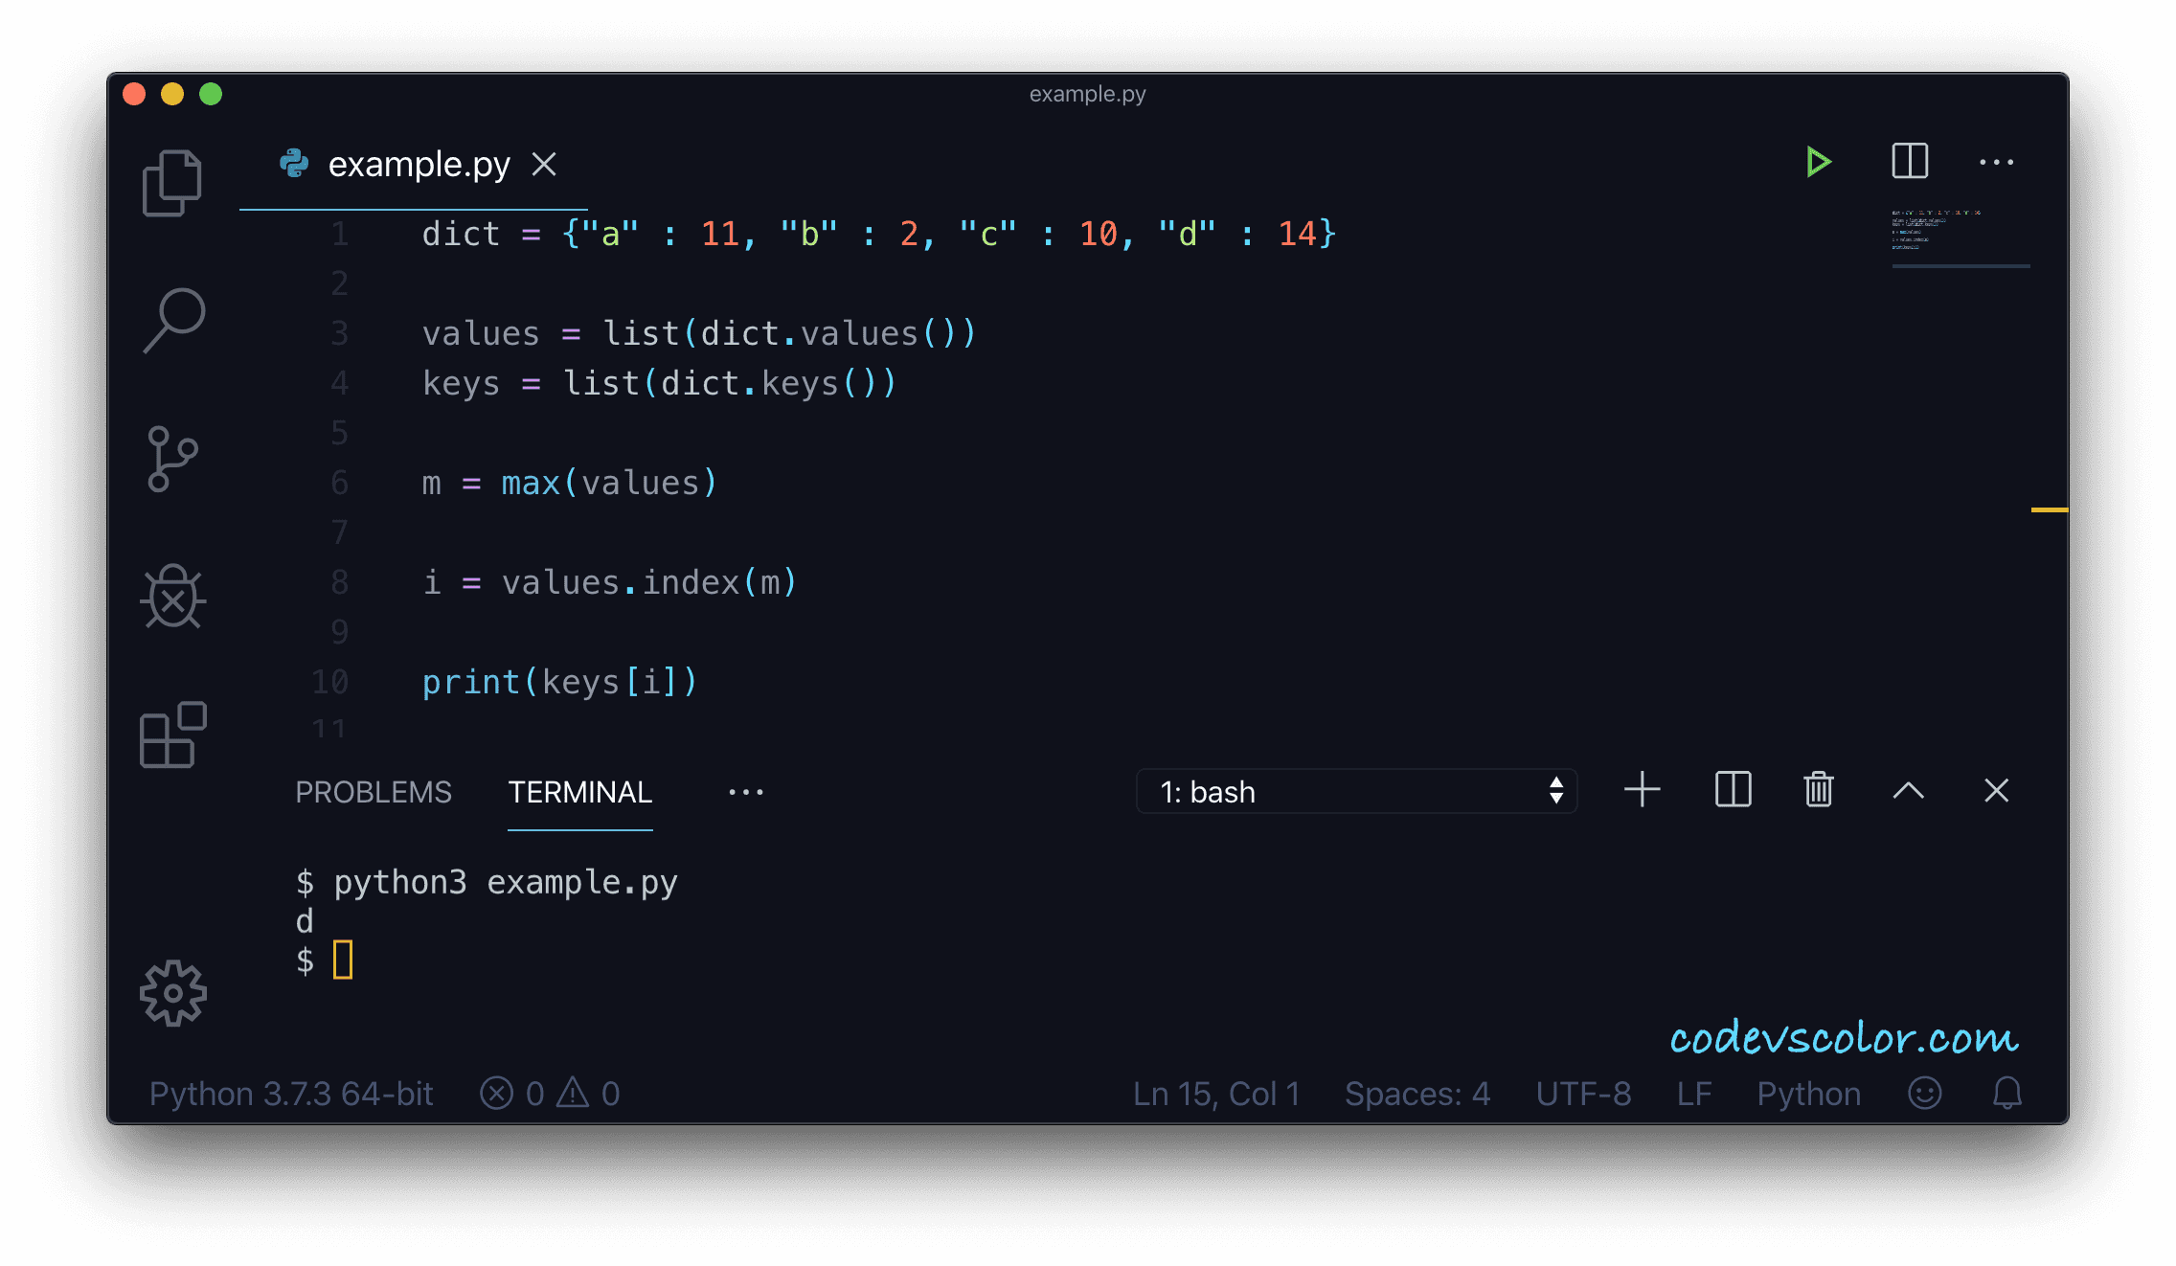Select the example.py editor tab
The height and width of the screenshot is (1266, 2176).
coord(418,165)
